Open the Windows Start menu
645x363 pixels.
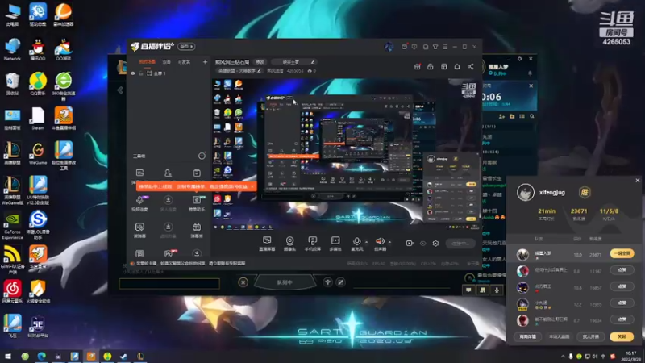7,356
